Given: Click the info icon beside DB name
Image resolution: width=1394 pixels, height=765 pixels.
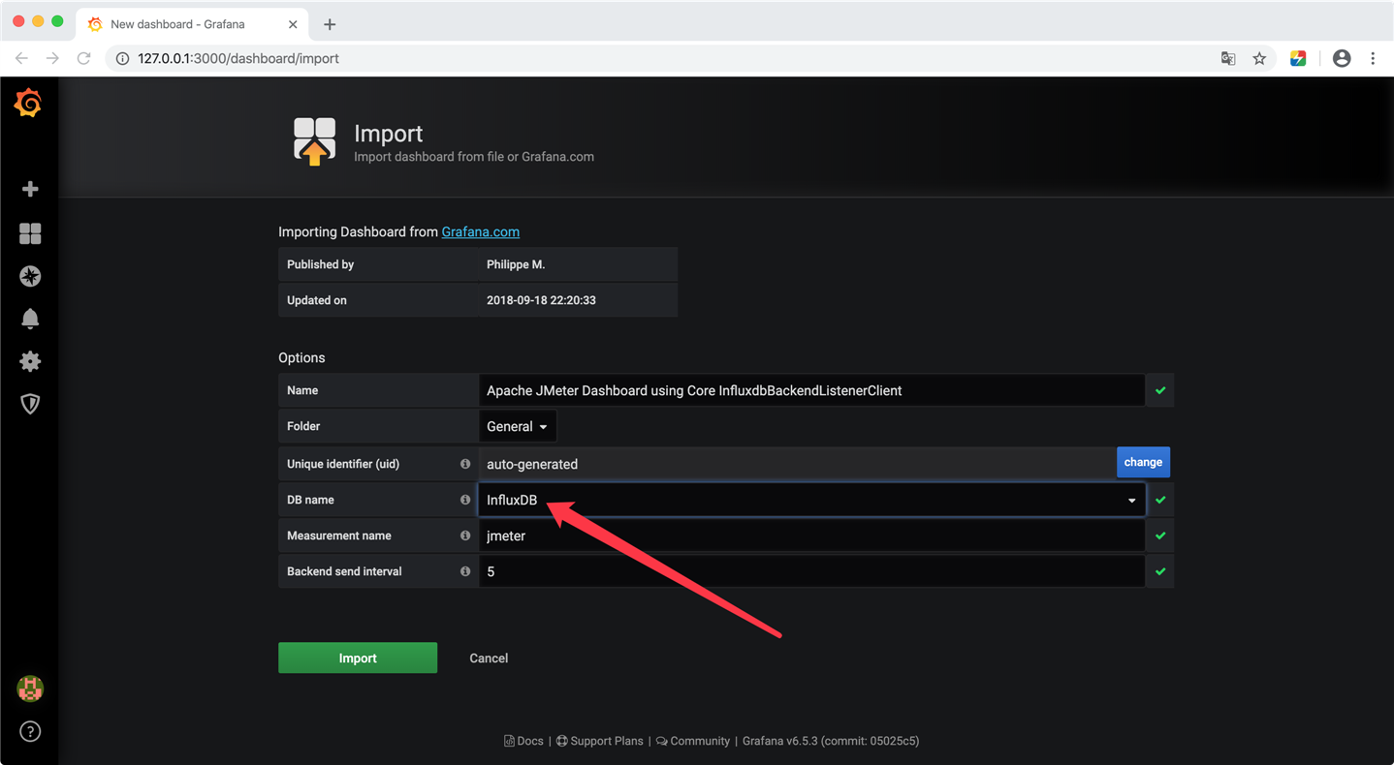Looking at the screenshot, I should tap(465, 500).
